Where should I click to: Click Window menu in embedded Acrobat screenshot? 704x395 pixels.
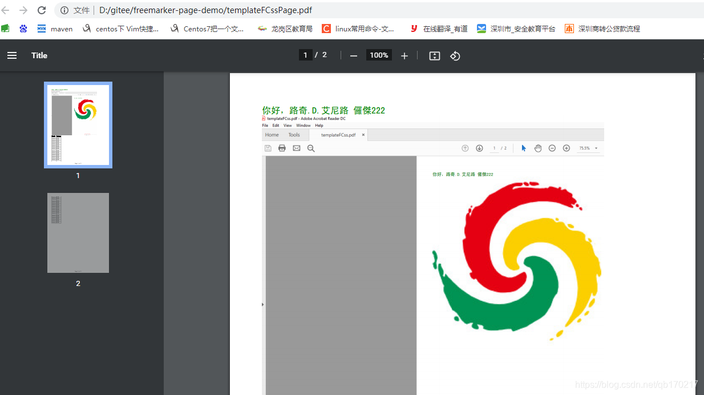[x=304, y=126]
